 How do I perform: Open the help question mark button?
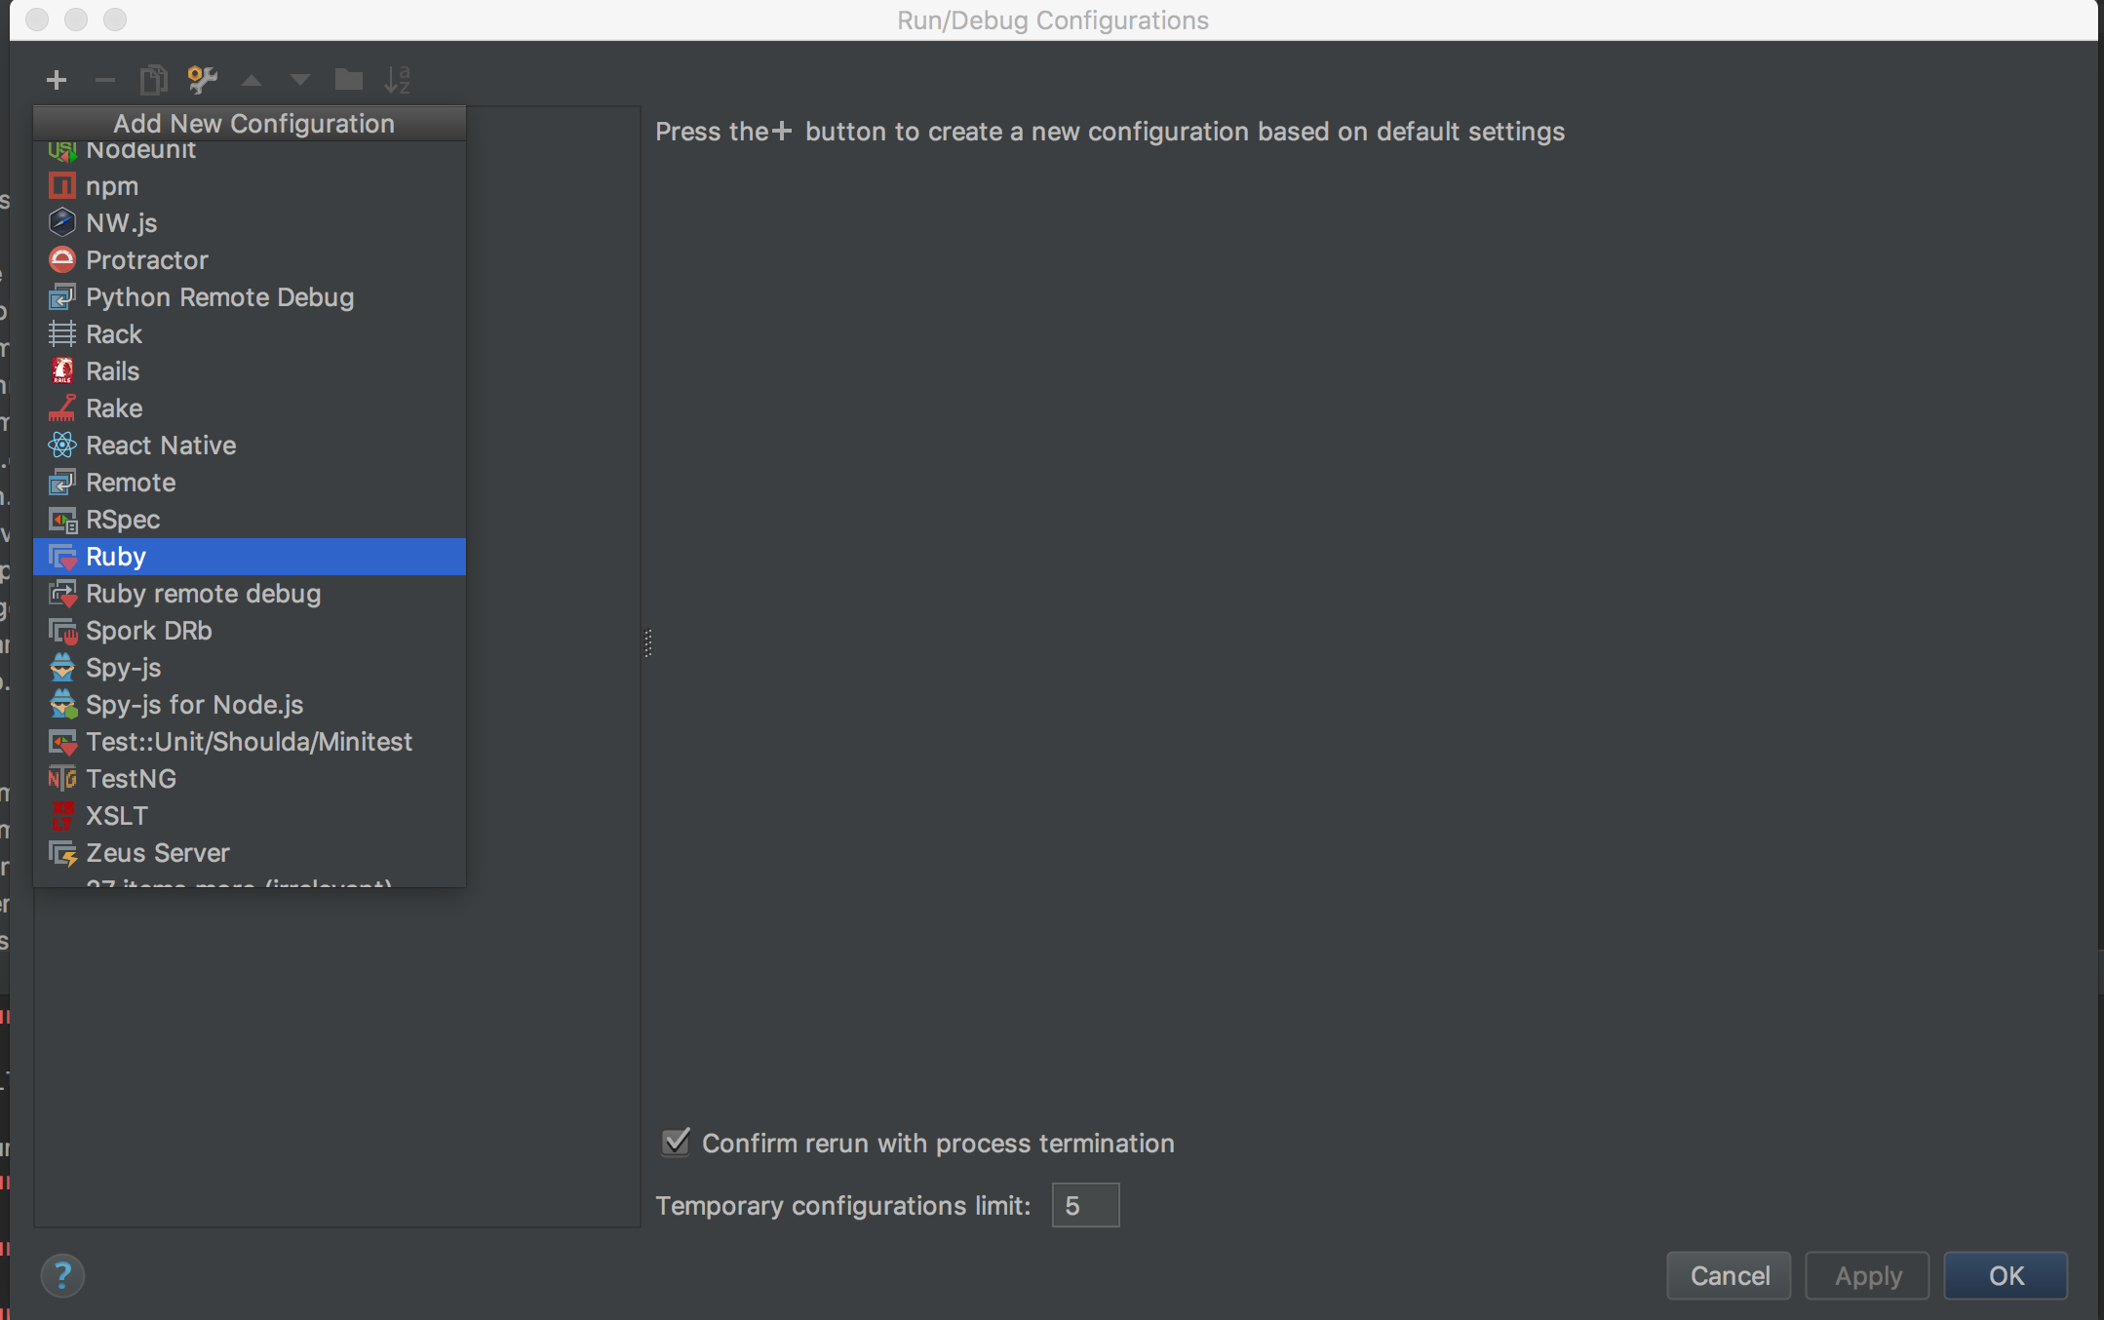[62, 1275]
